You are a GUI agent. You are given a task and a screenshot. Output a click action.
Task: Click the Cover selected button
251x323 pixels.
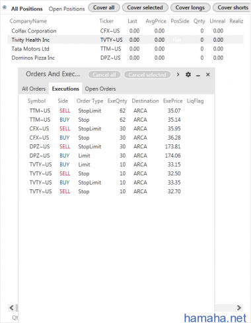[x=145, y=8]
